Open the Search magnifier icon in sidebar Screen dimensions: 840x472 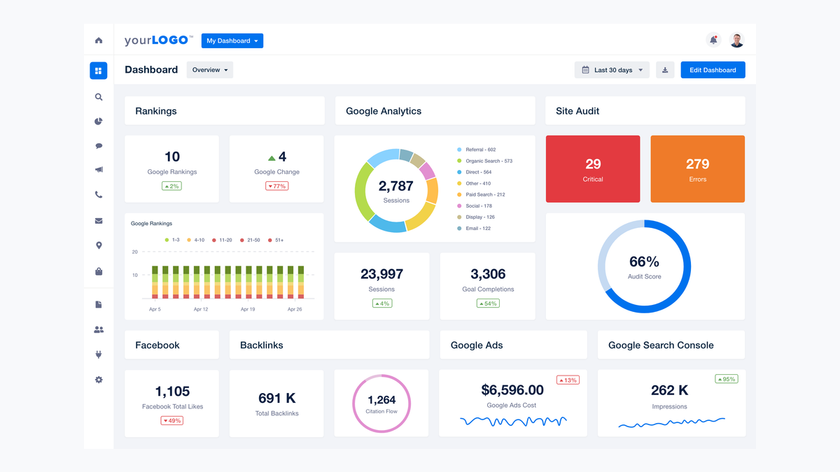pyautogui.click(x=99, y=97)
